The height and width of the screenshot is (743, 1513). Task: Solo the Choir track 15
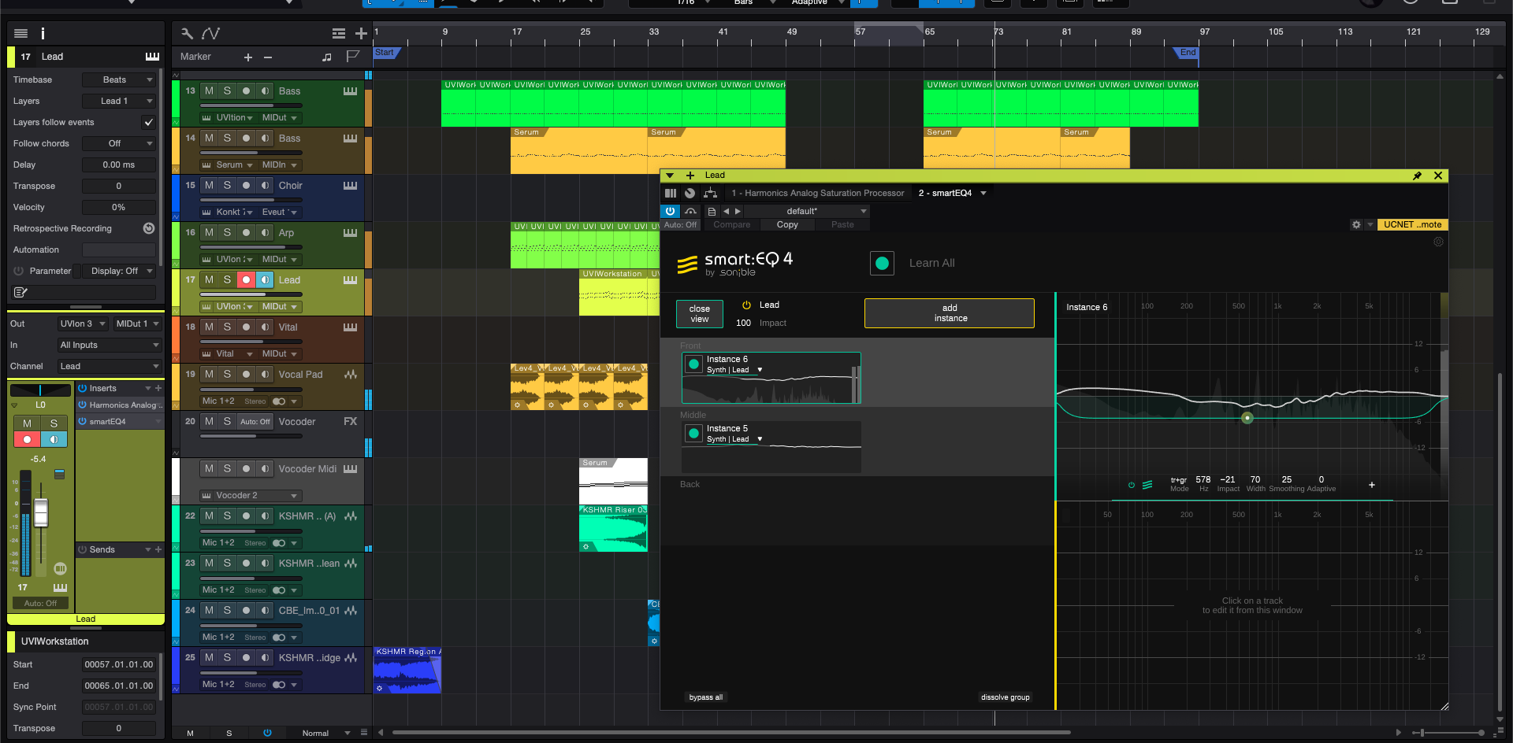(x=227, y=186)
